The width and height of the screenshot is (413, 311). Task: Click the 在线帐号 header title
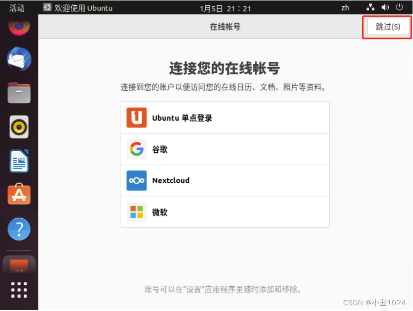[225, 27]
